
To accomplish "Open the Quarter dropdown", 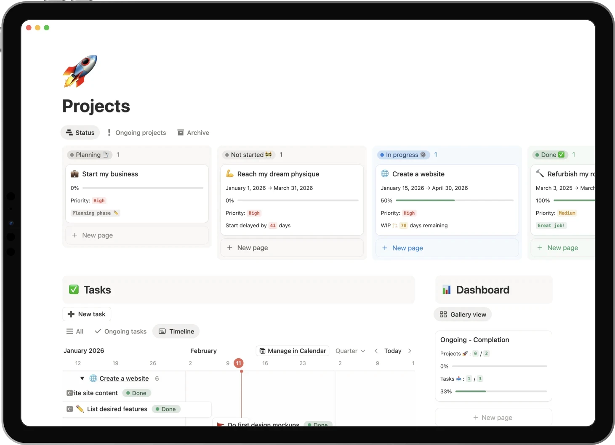I will tap(350, 351).
